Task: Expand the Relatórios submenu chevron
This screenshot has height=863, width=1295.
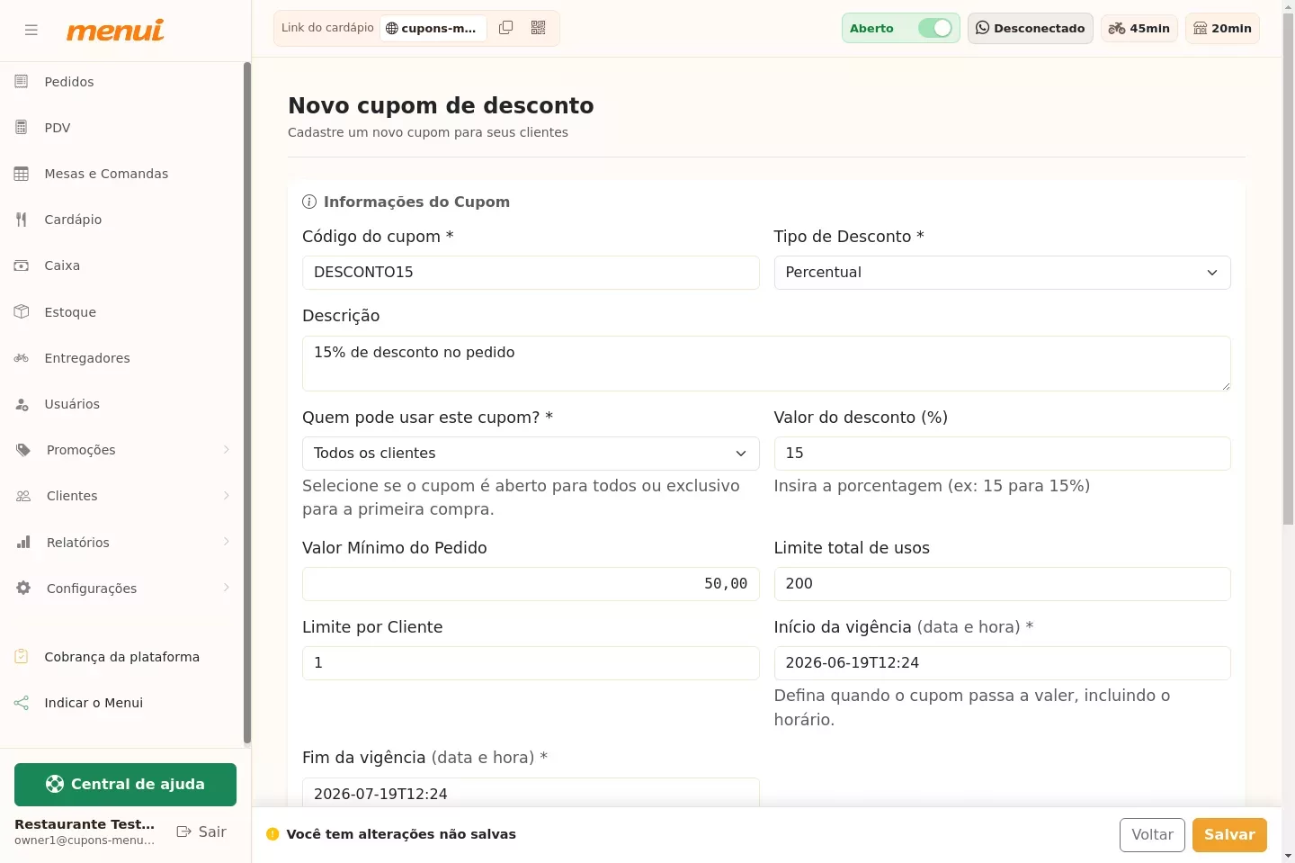Action: coord(227,542)
